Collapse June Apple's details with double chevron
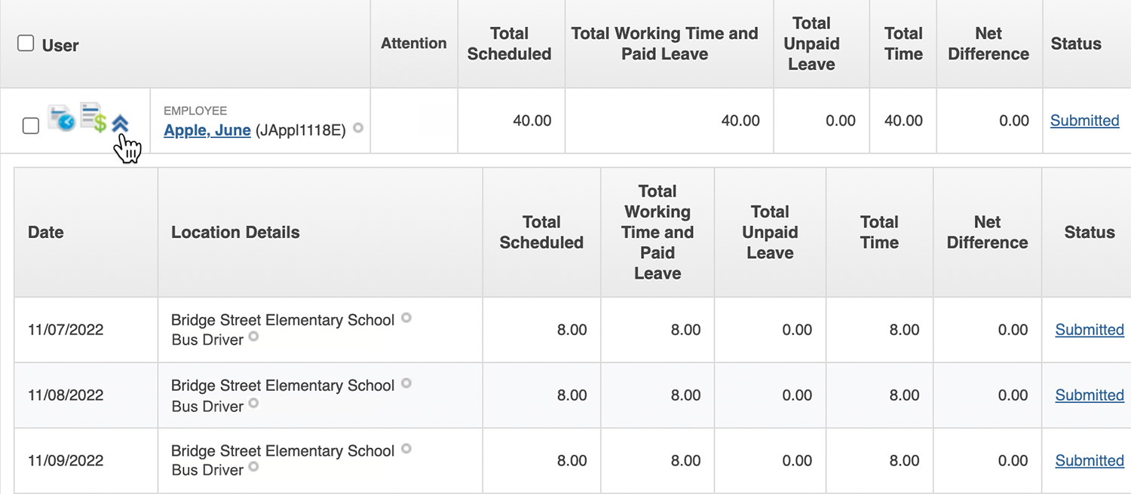The width and height of the screenshot is (1131, 494). pyautogui.click(x=120, y=124)
